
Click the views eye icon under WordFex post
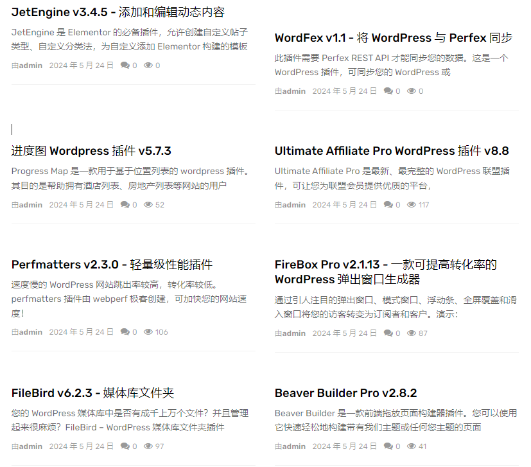coord(412,91)
